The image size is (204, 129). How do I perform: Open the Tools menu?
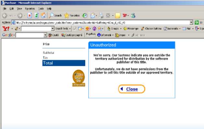41,9
